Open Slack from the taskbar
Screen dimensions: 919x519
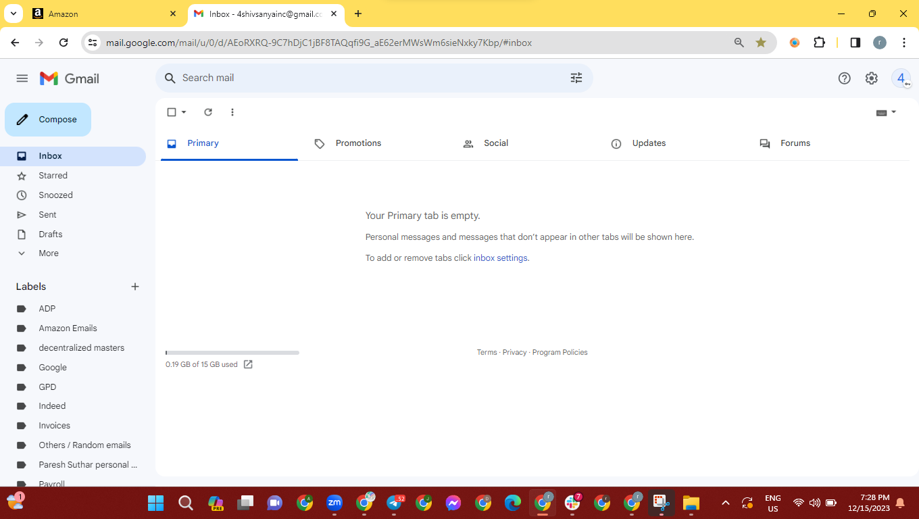pyautogui.click(x=572, y=503)
